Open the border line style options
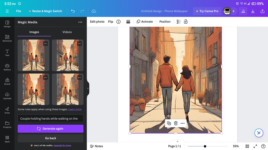Image resolution: width=268 pixels, height=150 pixels. [128, 22]
